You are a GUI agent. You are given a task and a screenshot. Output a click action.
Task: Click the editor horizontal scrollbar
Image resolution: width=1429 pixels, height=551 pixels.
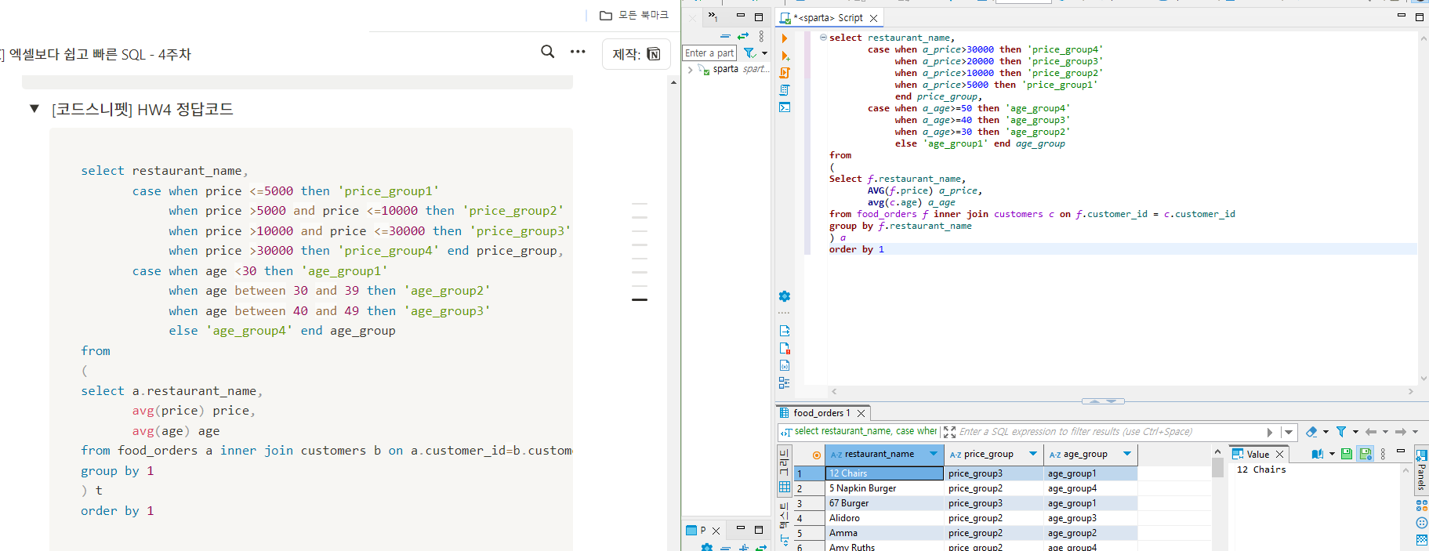coord(1122,391)
